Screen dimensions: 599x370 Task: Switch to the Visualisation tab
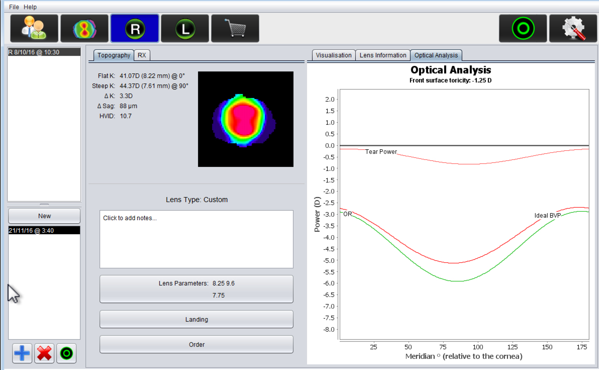pos(333,55)
